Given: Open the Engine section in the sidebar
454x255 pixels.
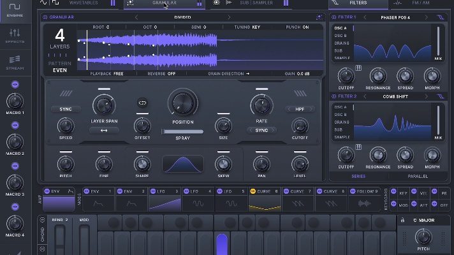Looking at the screenshot, I should coord(15,11).
